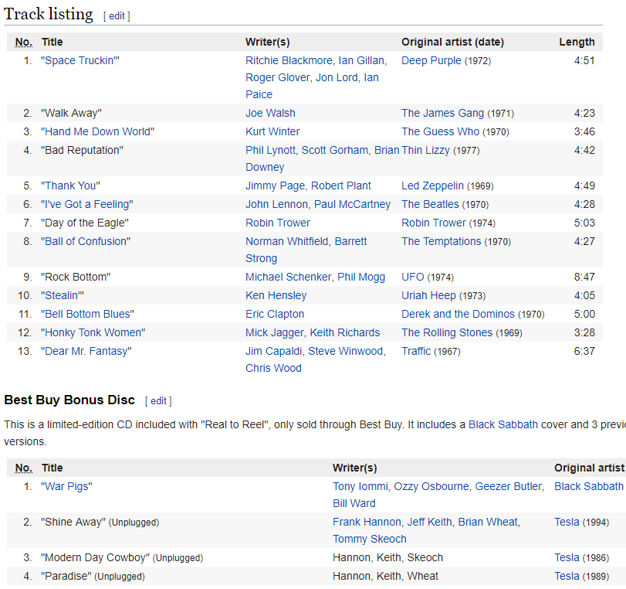Open the Best Buy Bonus Disc edit link
The width and height of the screenshot is (626, 589).
pos(158,400)
